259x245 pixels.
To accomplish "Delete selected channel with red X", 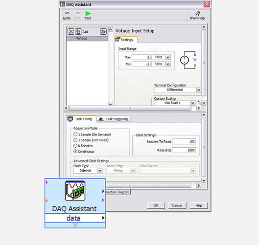I will coord(71,31).
